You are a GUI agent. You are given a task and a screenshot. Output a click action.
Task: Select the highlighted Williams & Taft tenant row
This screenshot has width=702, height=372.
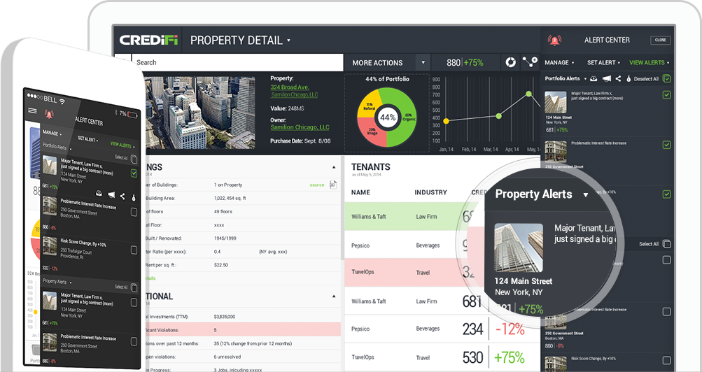[406, 216]
